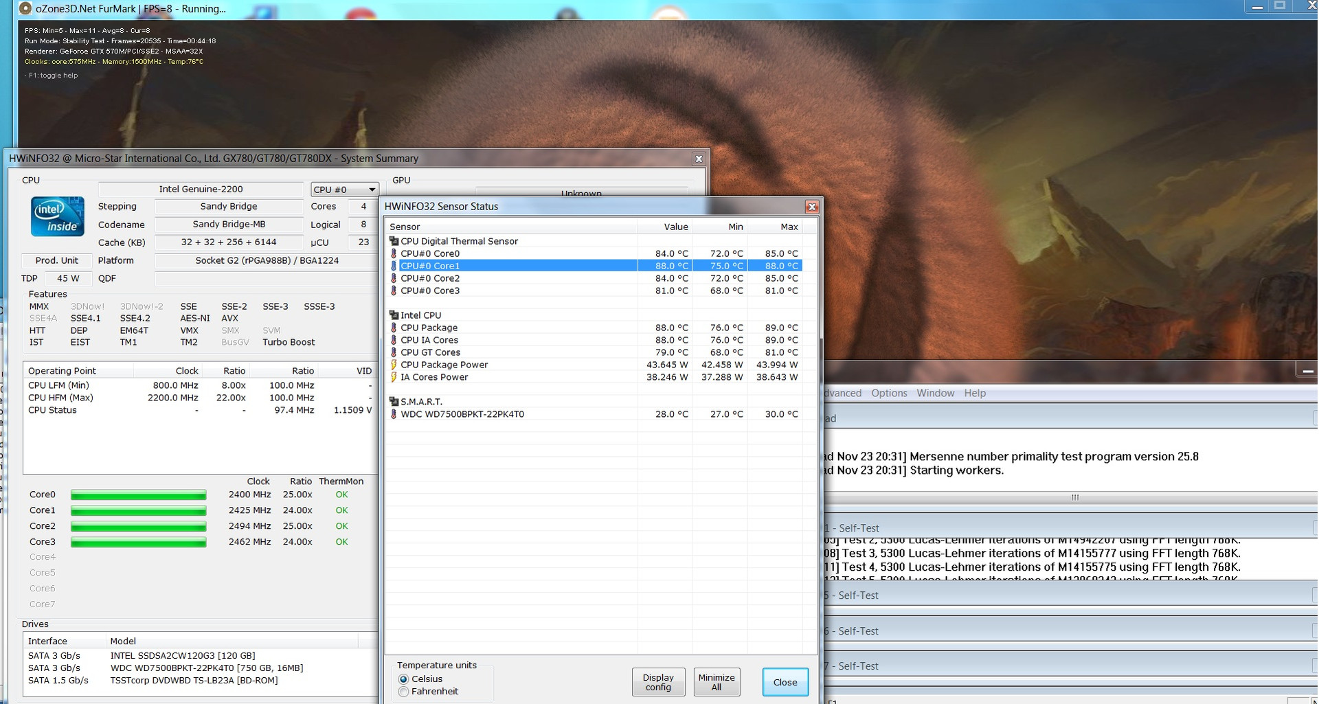The height and width of the screenshot is (704, 1319).
Task: Close the Sensor Status window with X
Action: click(812, 207)
